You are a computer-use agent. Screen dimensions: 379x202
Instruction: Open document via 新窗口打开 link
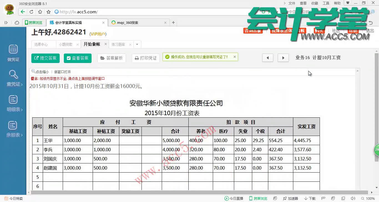pos(62,72)
